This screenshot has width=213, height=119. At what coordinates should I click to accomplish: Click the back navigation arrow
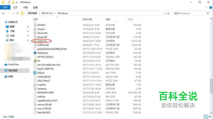pyautogui.click(x=3, y=13)
